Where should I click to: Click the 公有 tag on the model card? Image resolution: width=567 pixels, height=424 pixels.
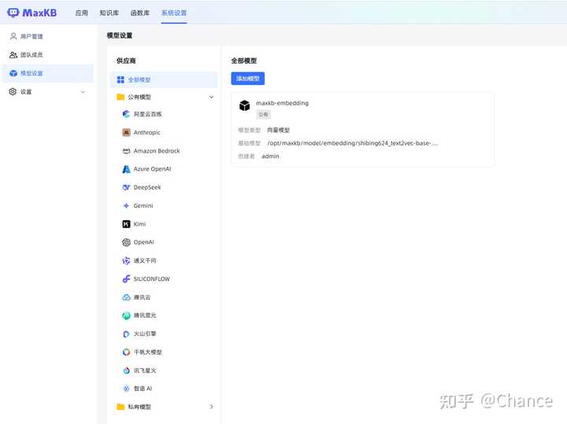point(263,115)
